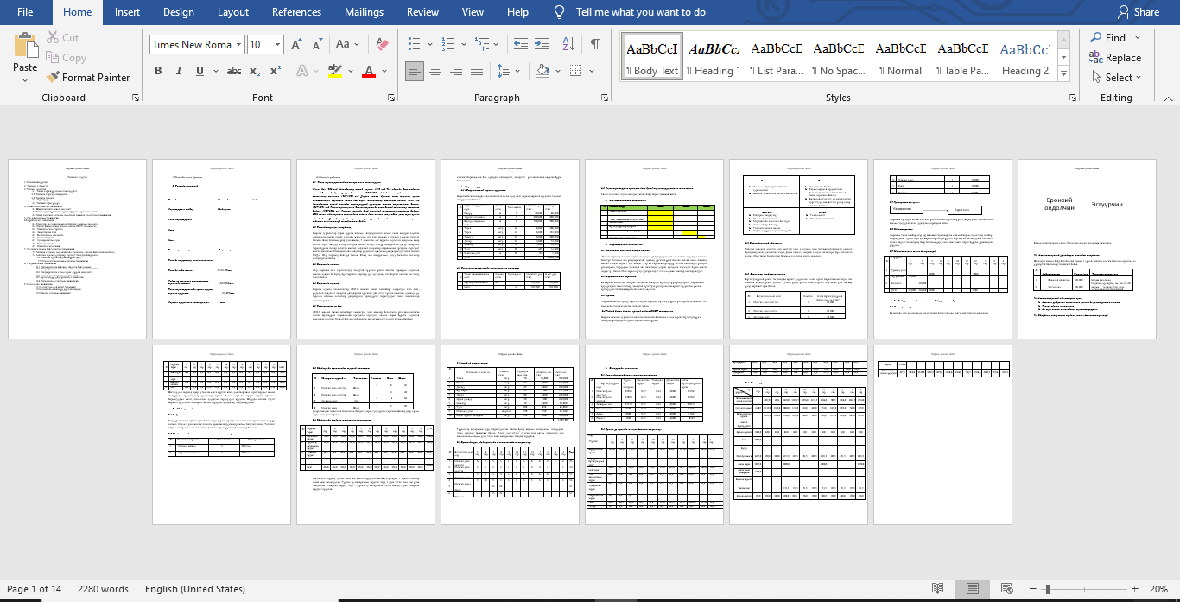Apply text effects outlined A icon
Viewport: 1180px width, 602px height.
point(302,71)
